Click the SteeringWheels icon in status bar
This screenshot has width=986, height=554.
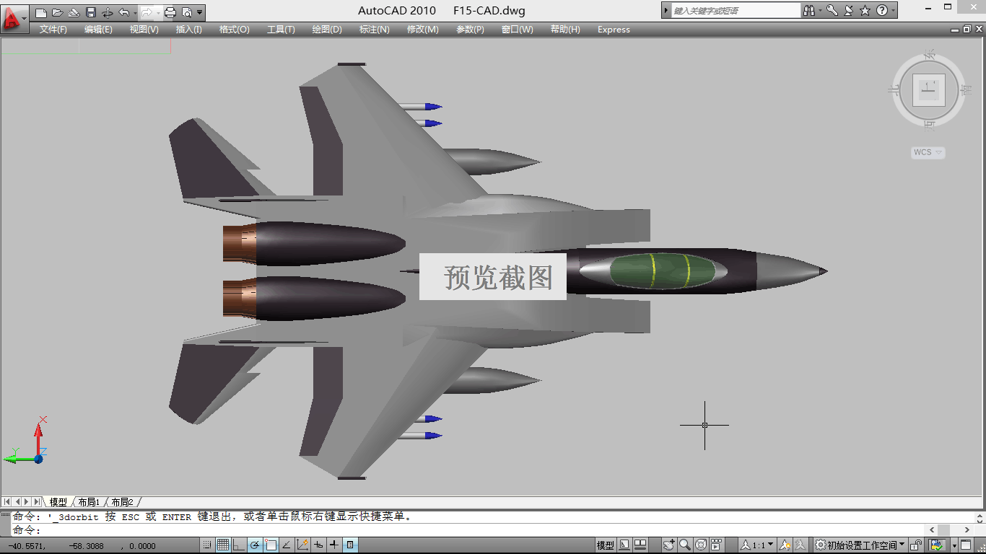tap(700, 545)
